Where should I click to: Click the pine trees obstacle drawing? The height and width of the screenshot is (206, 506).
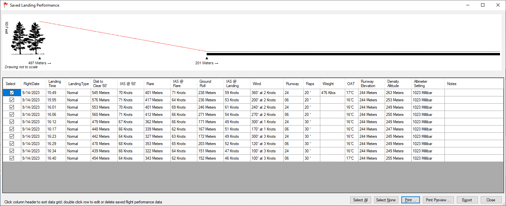point(28,38)
